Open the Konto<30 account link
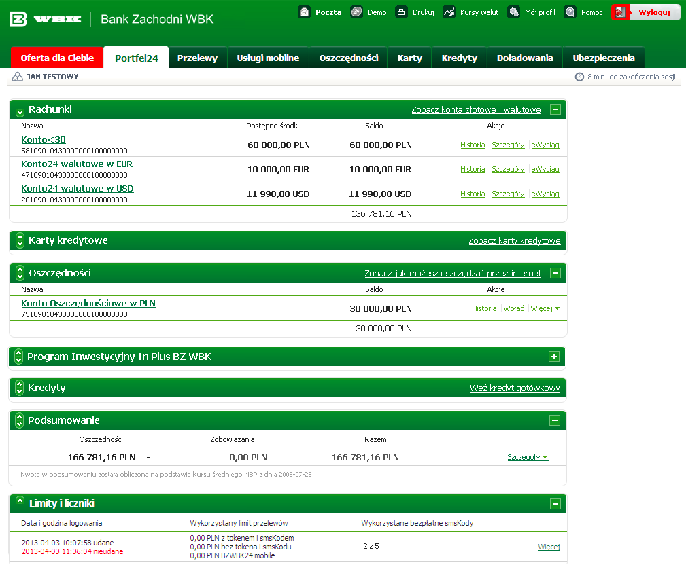Viewport: 686px width, 565px height. coord(44,140)
